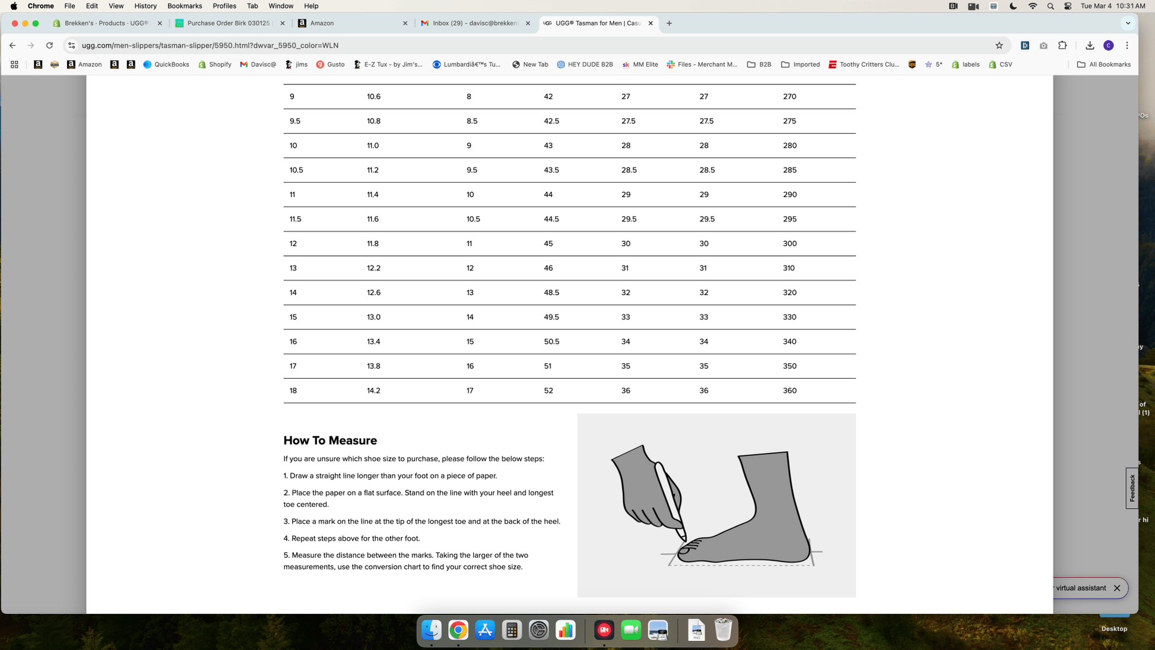
Task: Expand the tab search dropdown arrow
Action: coord(1128,23)
